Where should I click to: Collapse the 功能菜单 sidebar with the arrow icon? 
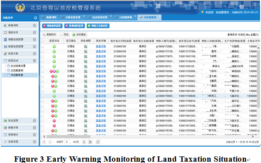(35, 18)
